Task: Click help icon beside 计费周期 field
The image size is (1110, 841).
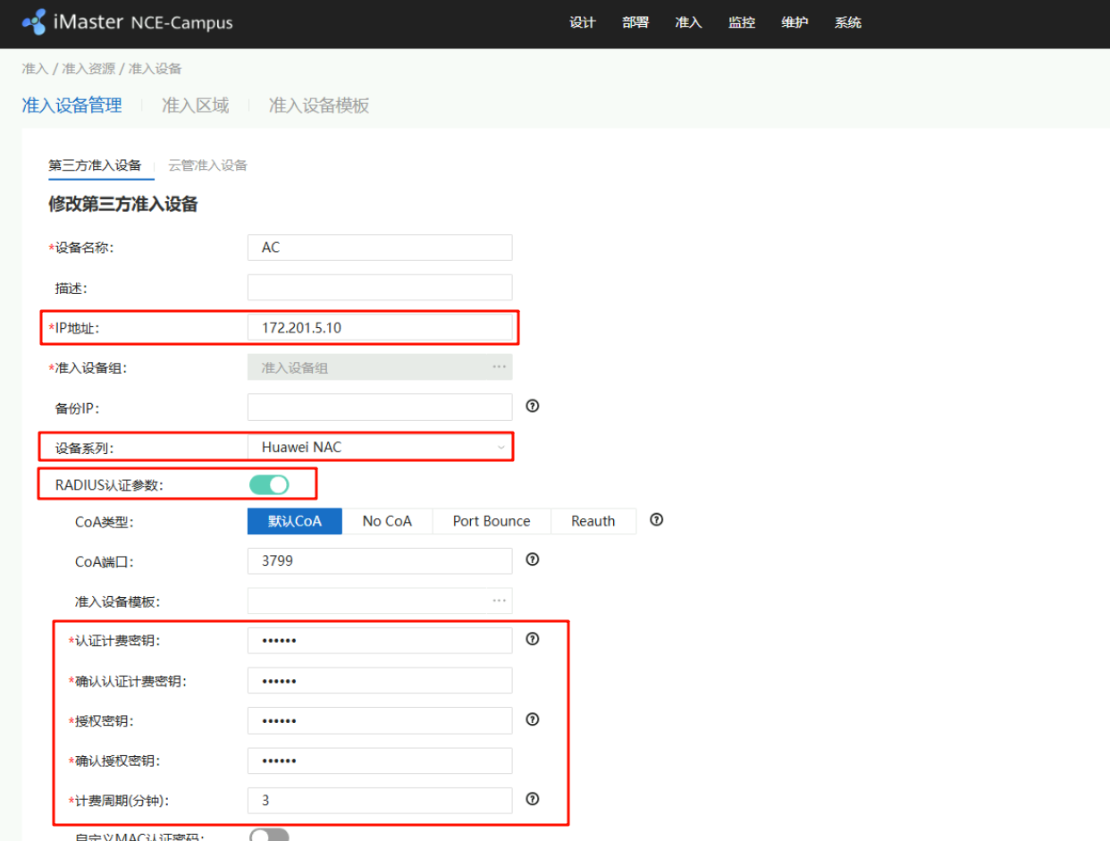Action: 533,799
